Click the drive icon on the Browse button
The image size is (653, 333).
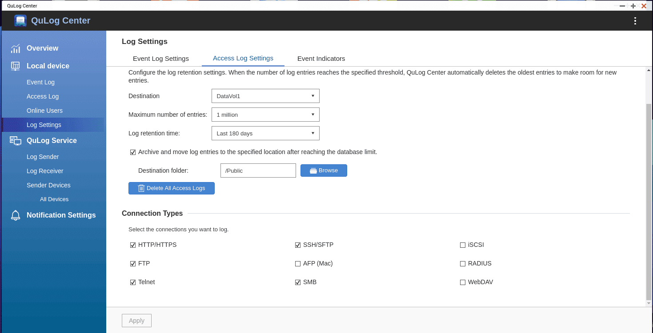click(x=313, y=170)
